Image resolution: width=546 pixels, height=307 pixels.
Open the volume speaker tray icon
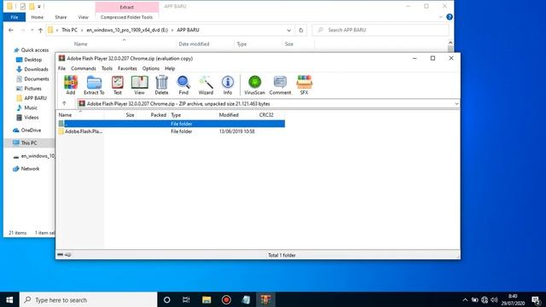(494, 299)
